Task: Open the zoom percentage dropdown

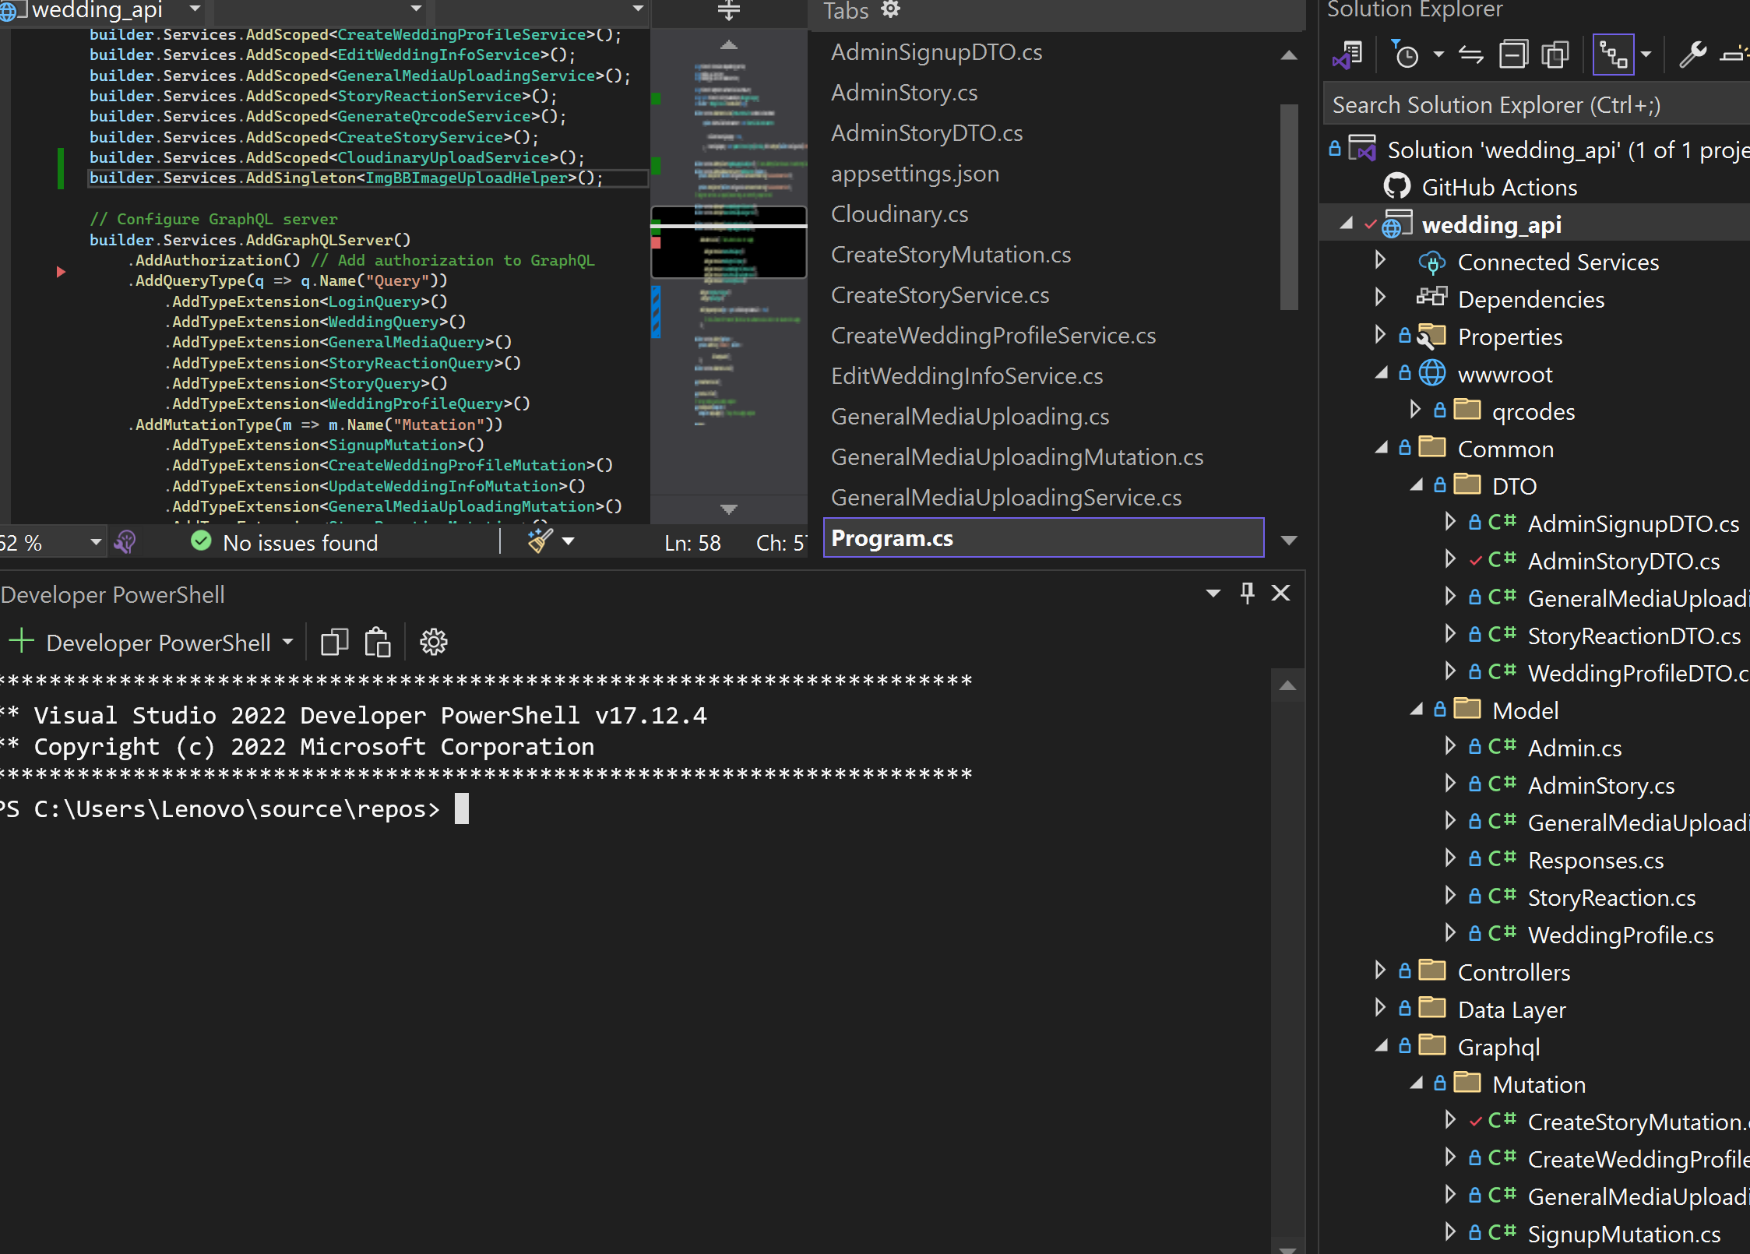Action: click(x=95, y=542)
